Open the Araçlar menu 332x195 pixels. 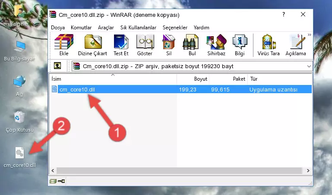(x=106, y=28)
